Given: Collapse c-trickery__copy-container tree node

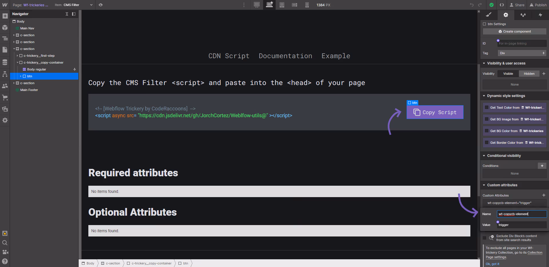Looking at the screenshot, I should 17,62.
